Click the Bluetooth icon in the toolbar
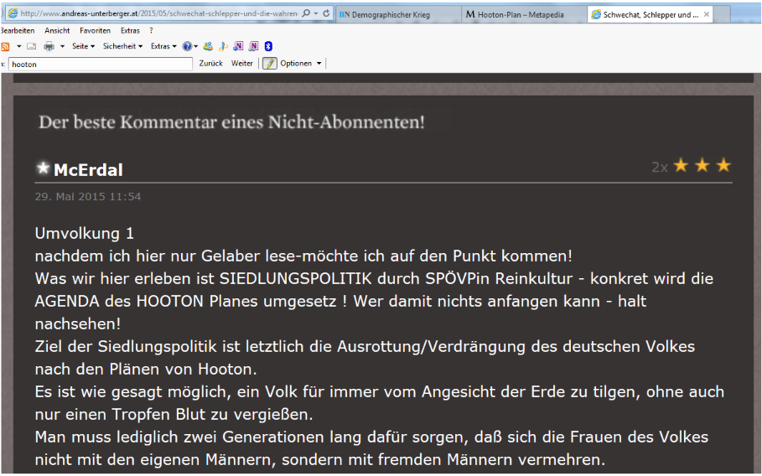This screenshot has height=476, width=762. click(x=267, y=46)
